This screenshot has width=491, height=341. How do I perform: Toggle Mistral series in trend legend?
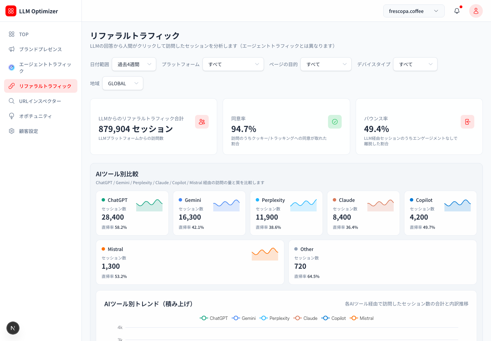362,318
